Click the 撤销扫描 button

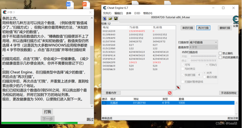point(225,28)
